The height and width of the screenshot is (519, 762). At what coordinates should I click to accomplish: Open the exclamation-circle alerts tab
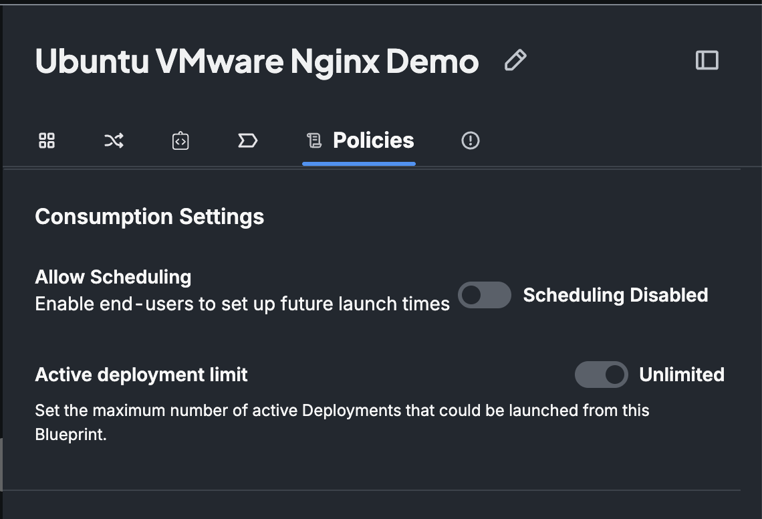[x=470, y=140]
